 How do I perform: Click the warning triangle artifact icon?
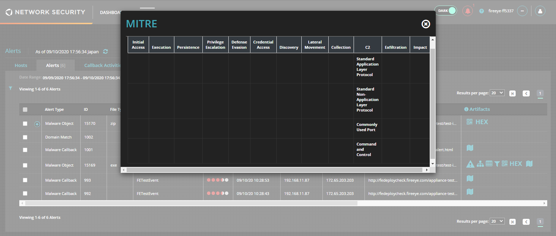click(x=470, y=164)
